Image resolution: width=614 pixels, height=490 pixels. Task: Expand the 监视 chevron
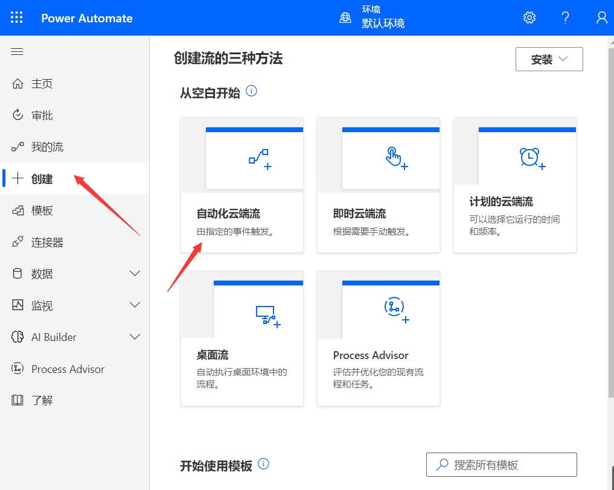click(135, 305)
